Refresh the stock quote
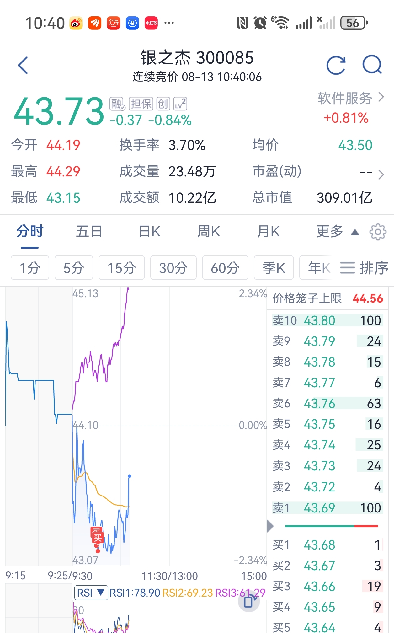The image size is (394, 633). (x=336, y=65)
